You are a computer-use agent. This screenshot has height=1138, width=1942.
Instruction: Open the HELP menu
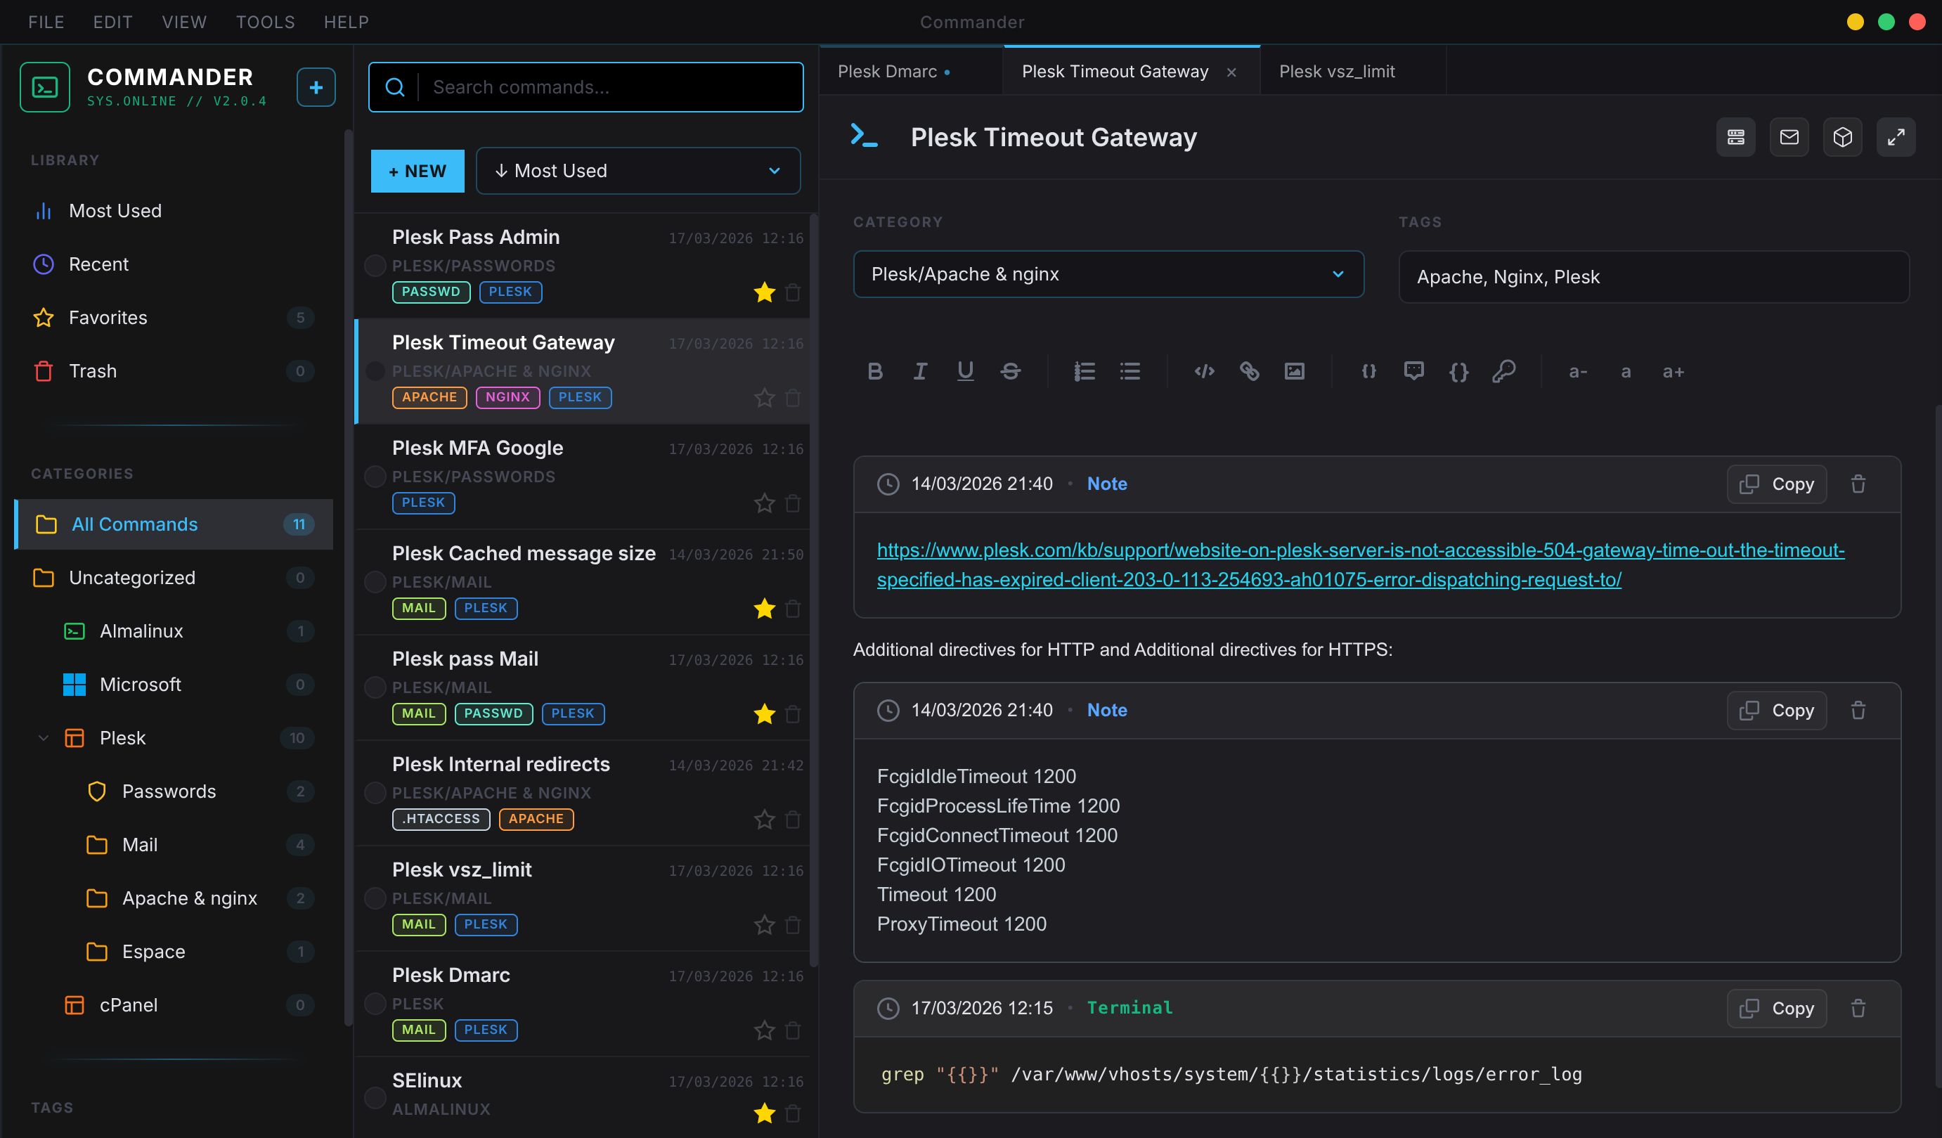346,22
